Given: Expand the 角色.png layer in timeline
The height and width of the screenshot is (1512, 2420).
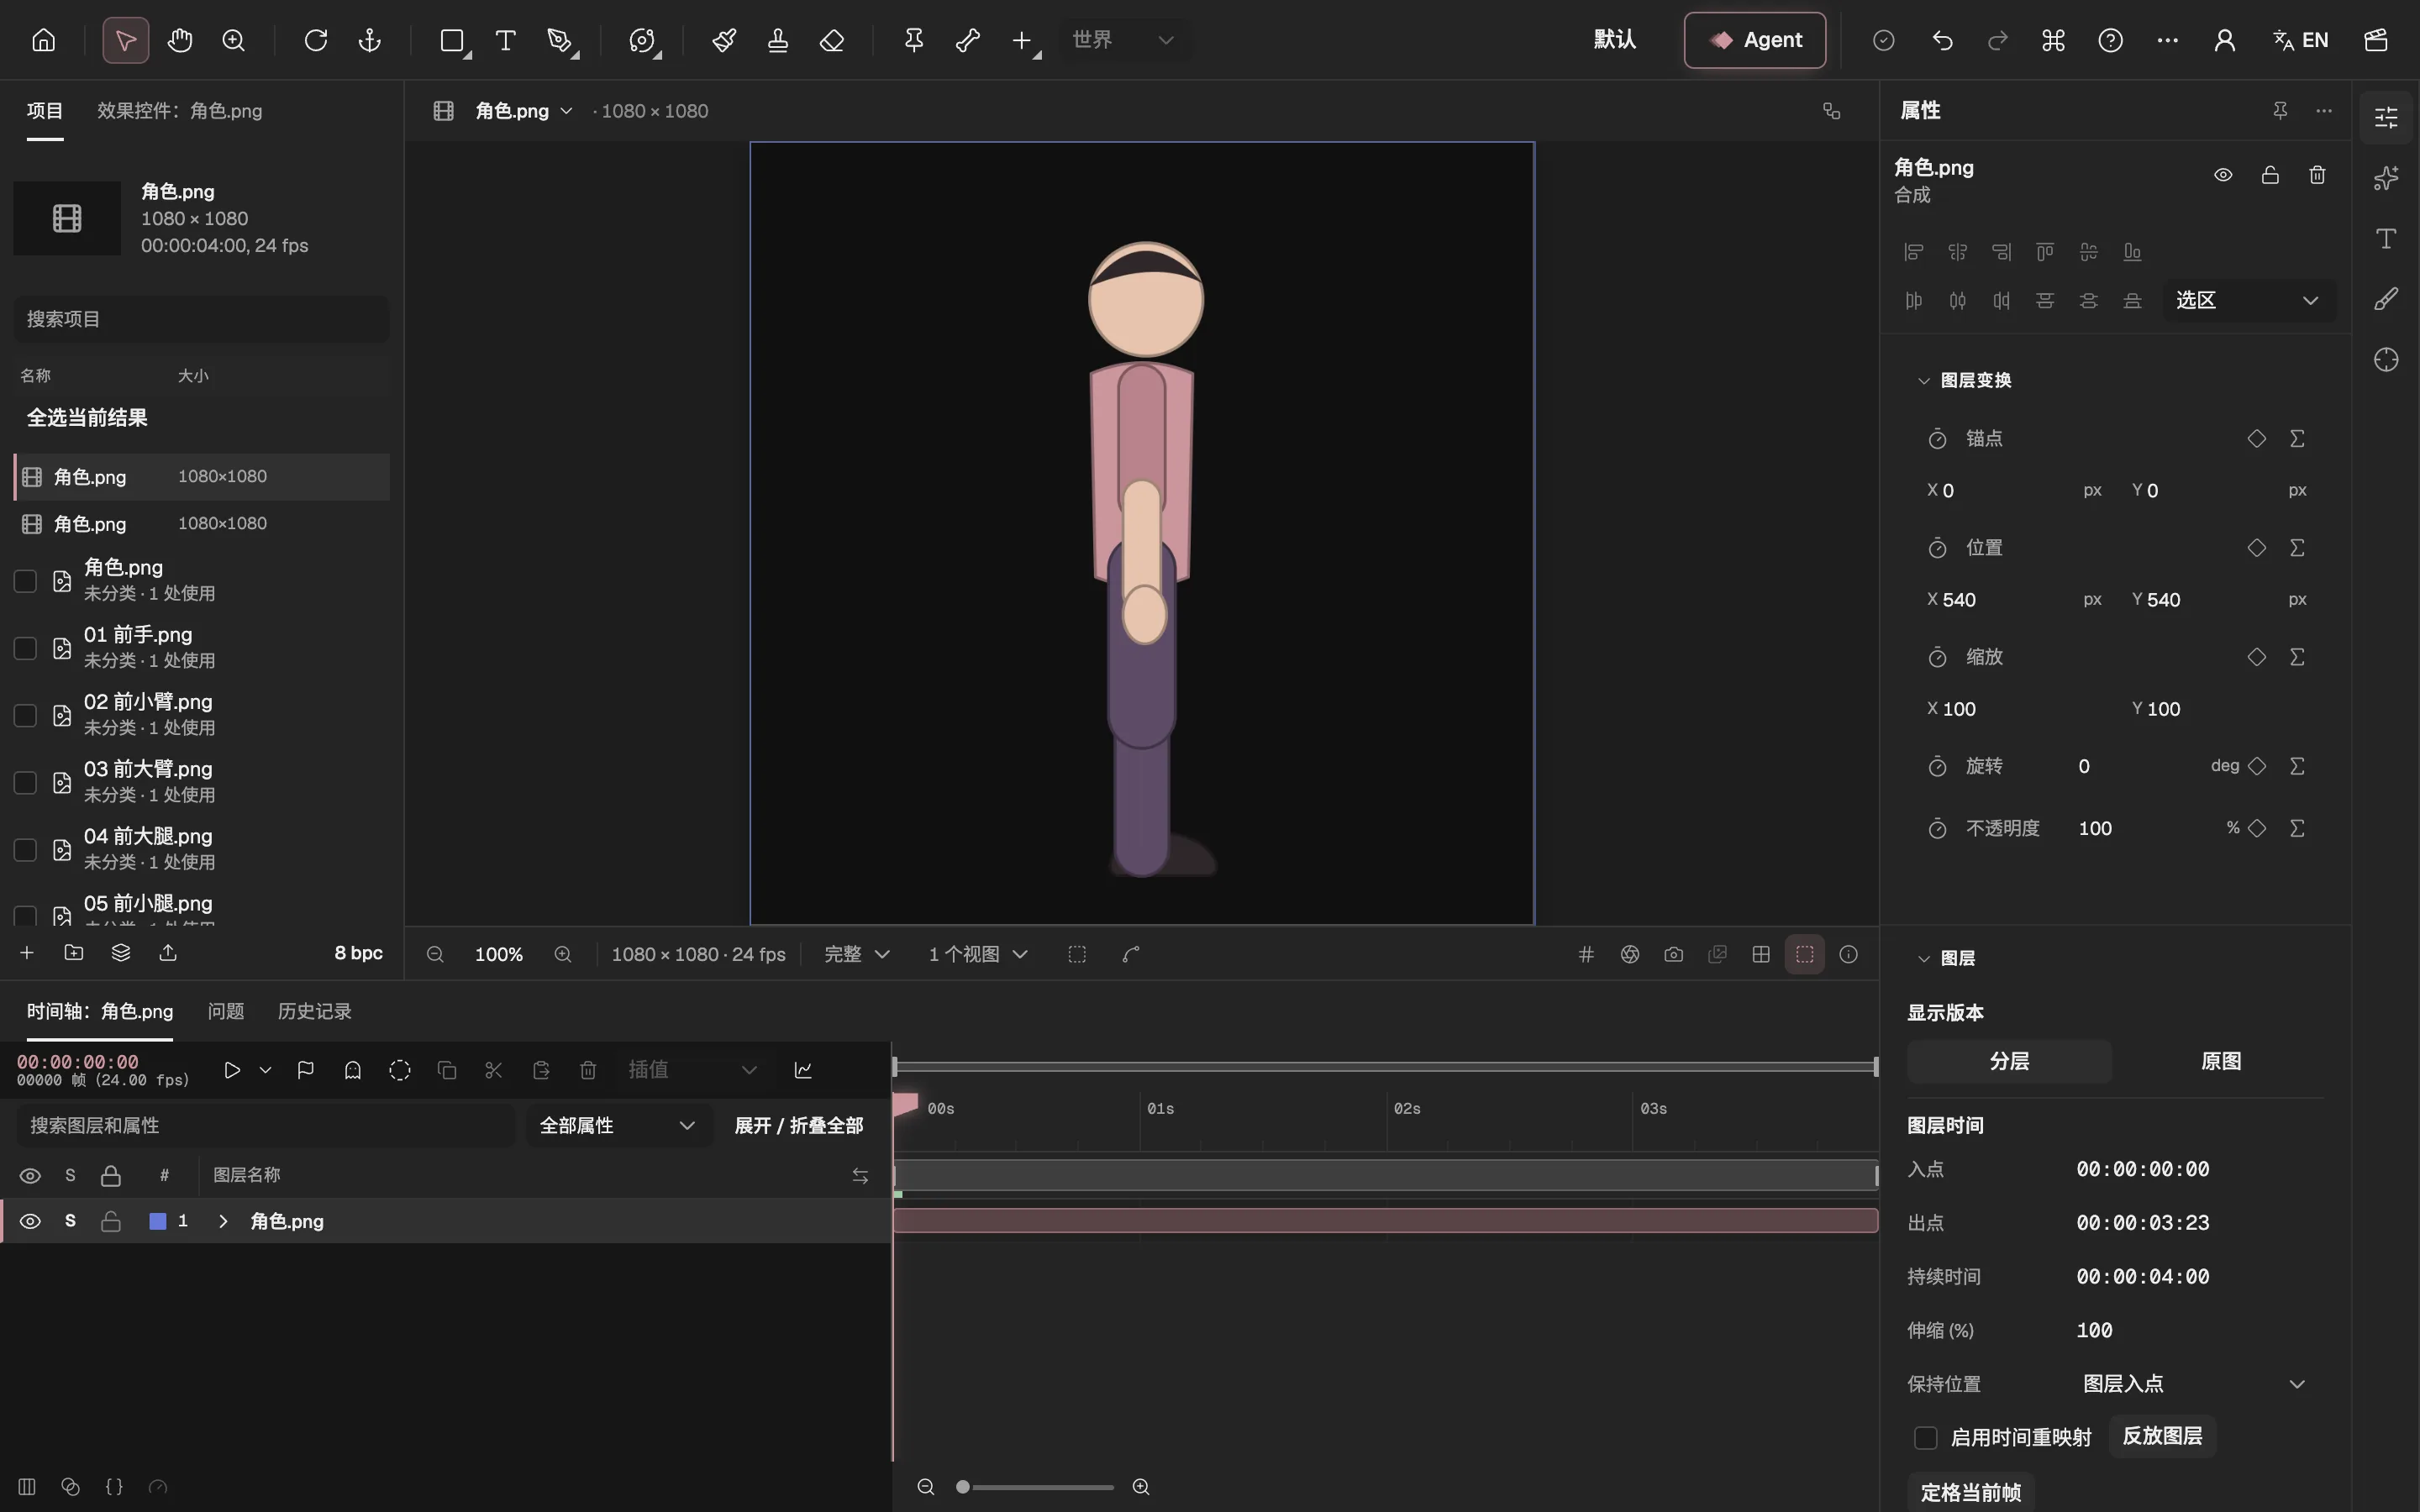Looking at the screenshot, I should click(x=223, y=1221).
